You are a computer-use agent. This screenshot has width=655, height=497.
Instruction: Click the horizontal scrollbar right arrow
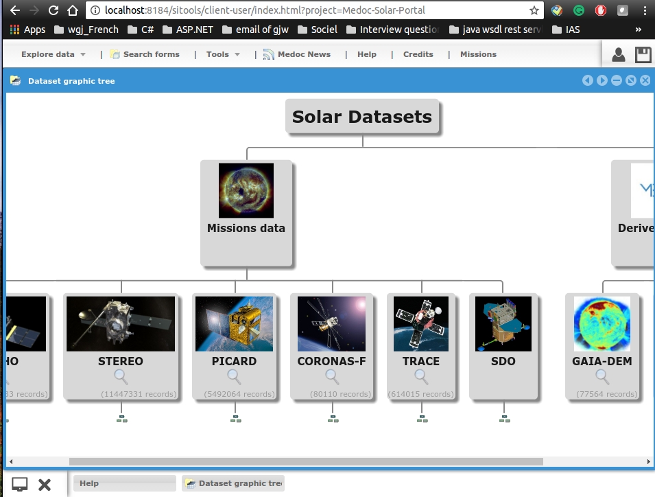point(648,461)
